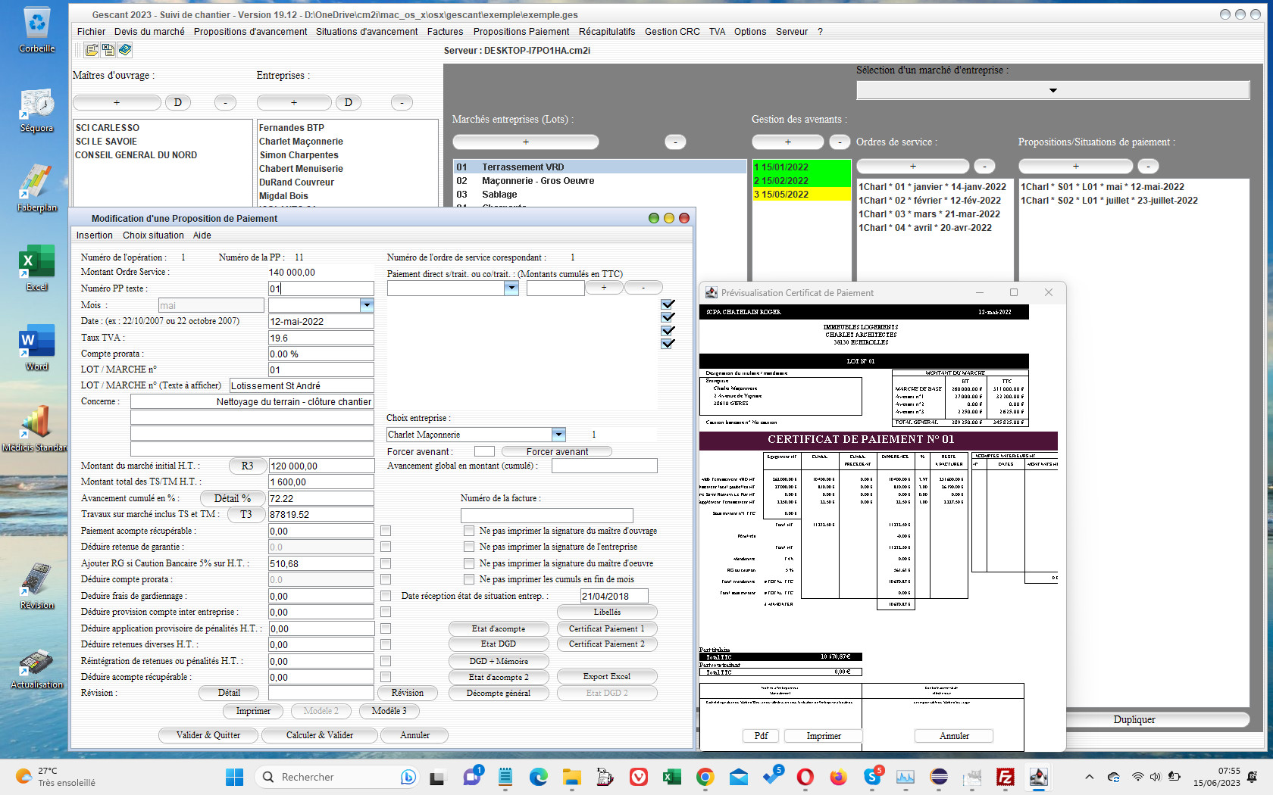The height and width of the screenshot is (795, 1273).
Task: Open the Situations d'avancement menu
Action: click(367, 32)
